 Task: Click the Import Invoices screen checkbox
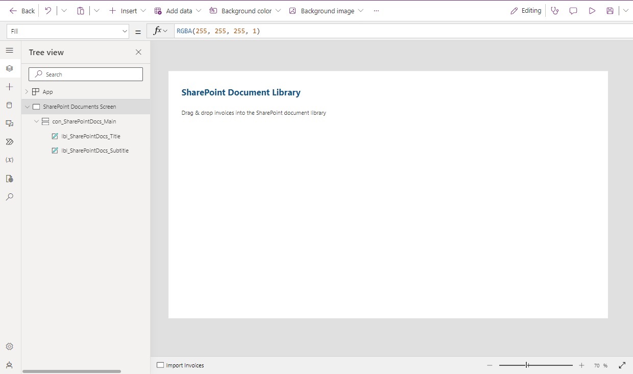[160, 365]
